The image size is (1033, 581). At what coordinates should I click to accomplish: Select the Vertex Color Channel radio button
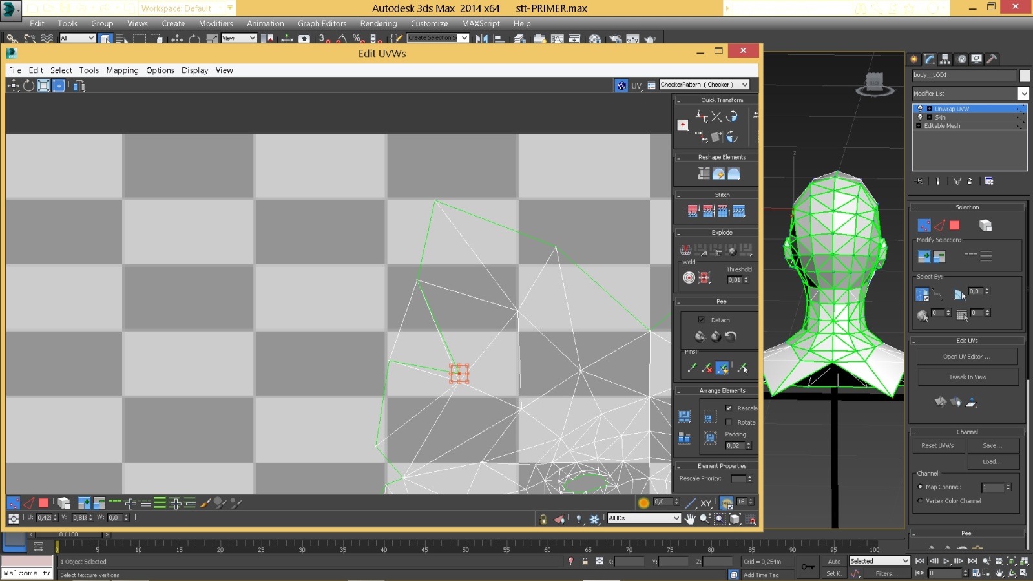(920, 501)
